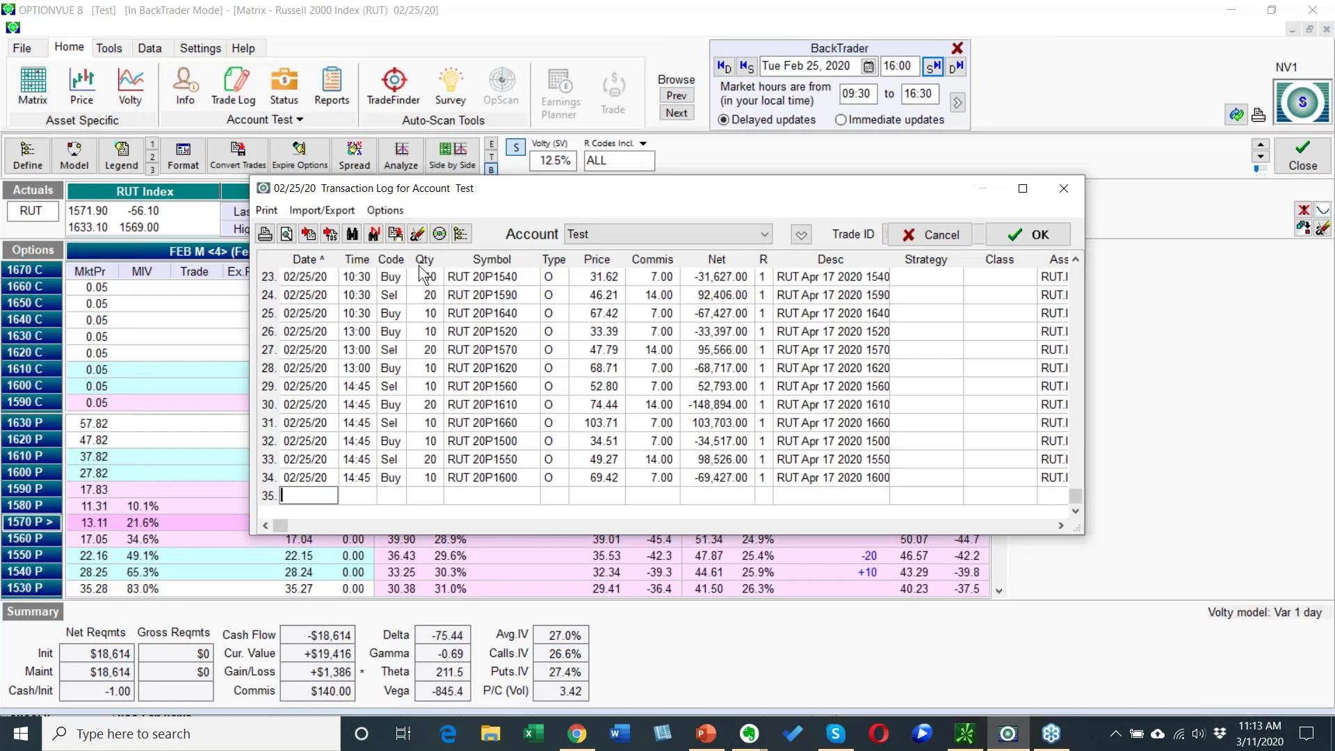The width and height of the screenshot is (1335, 751).
Task: Launch the Survey scan tool
Action: 451,86
